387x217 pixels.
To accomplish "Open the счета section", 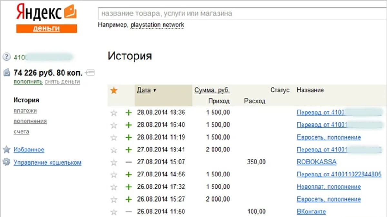I will click(21, 131).
